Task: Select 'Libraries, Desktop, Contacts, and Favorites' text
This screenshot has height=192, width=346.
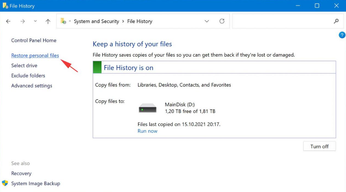Action: 184,85
